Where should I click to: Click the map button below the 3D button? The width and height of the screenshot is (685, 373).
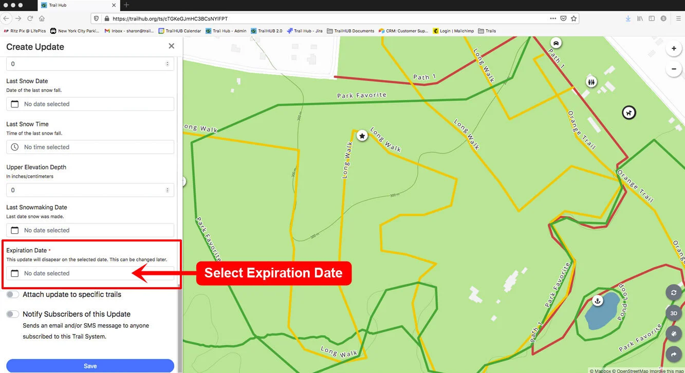673,333
